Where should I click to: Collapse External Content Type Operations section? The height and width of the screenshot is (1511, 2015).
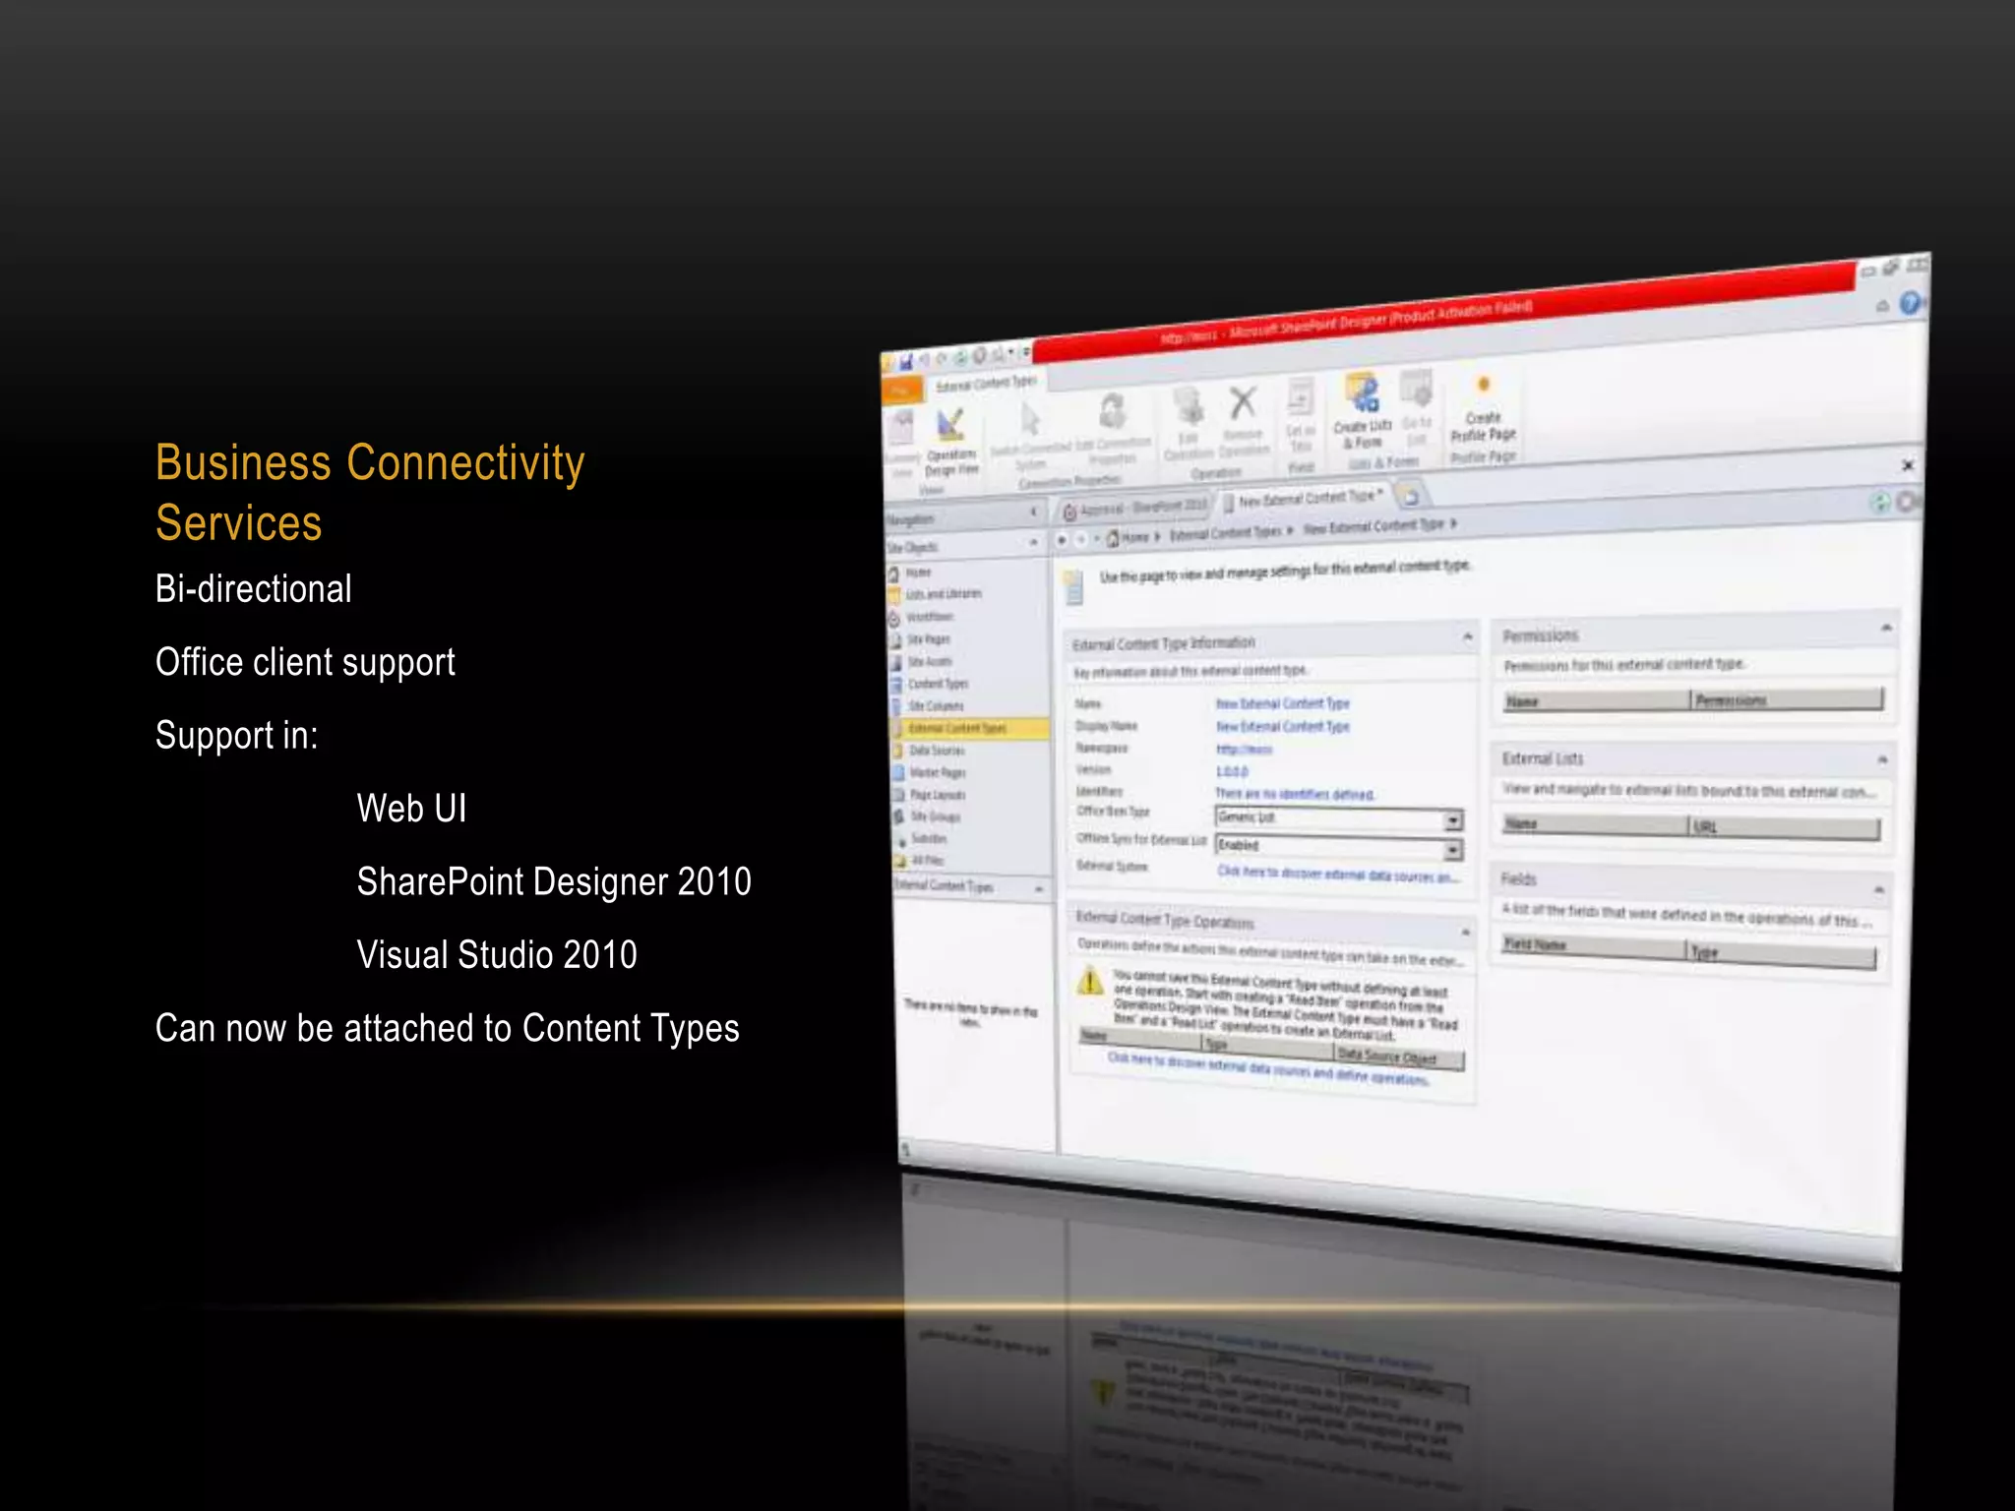pos(1465,932)
